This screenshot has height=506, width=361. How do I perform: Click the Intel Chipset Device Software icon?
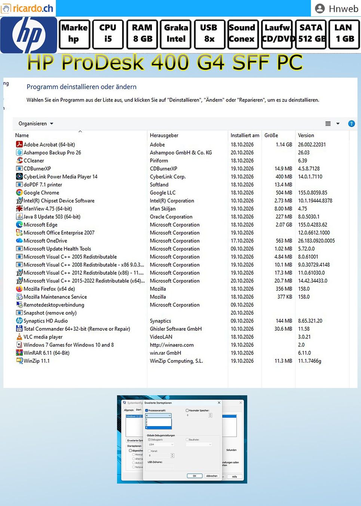19,201
